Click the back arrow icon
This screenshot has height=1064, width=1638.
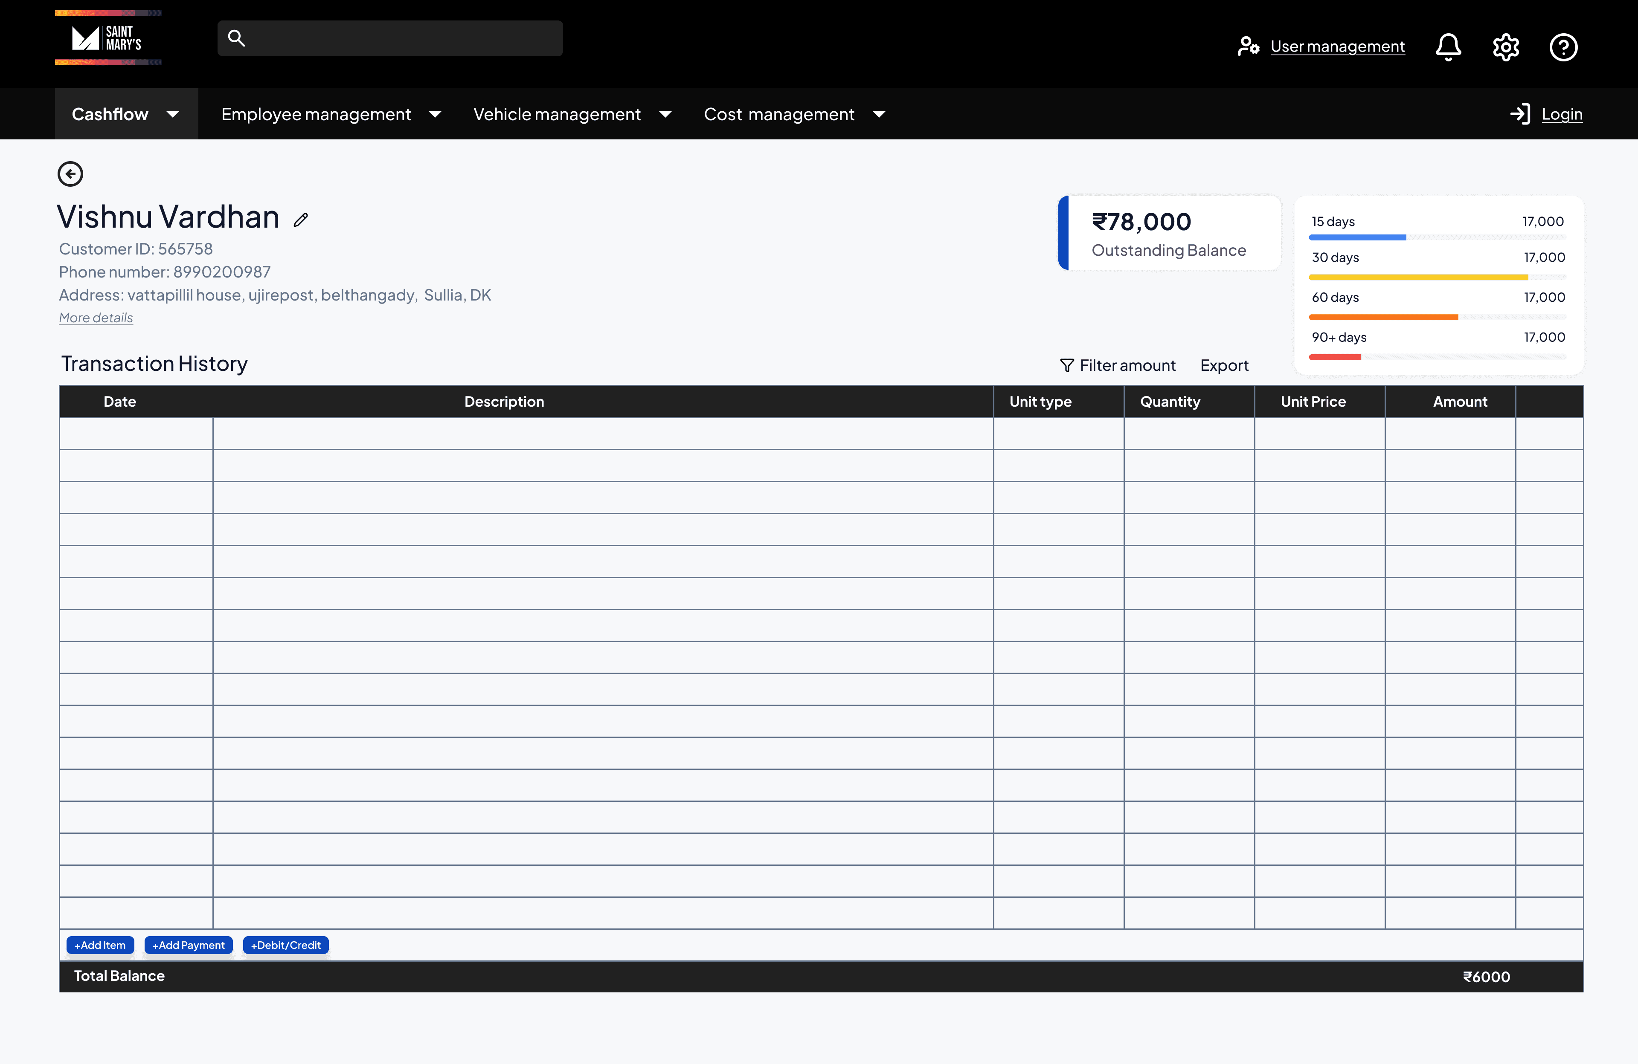pos(70,173)
